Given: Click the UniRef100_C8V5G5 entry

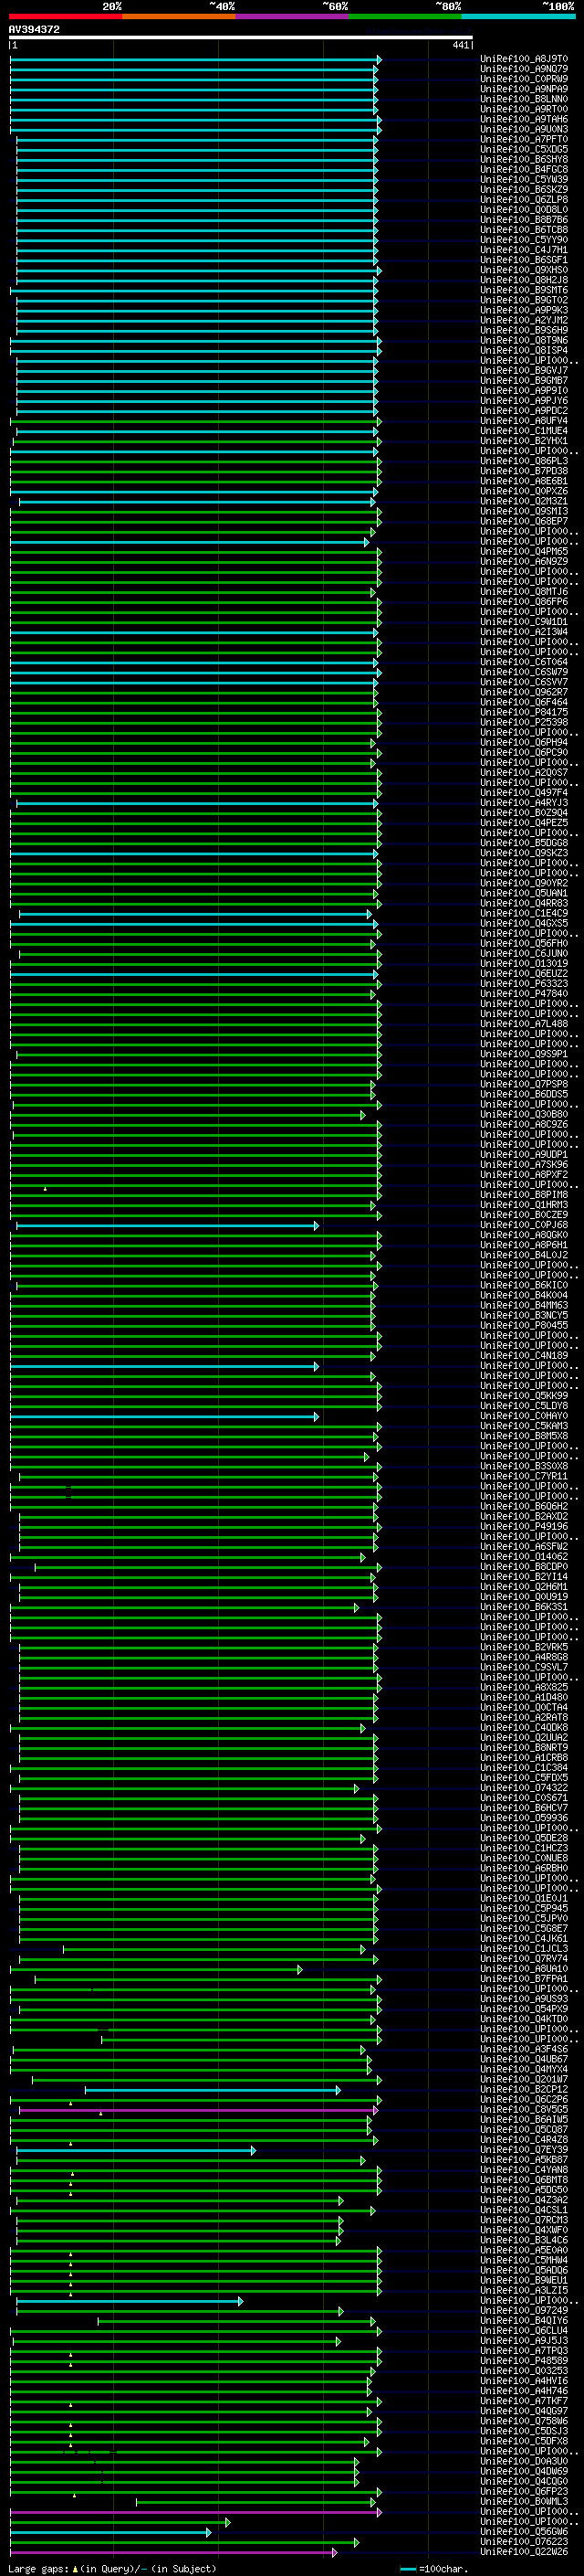Looking at the screenshot, I should pos(524,2109).
